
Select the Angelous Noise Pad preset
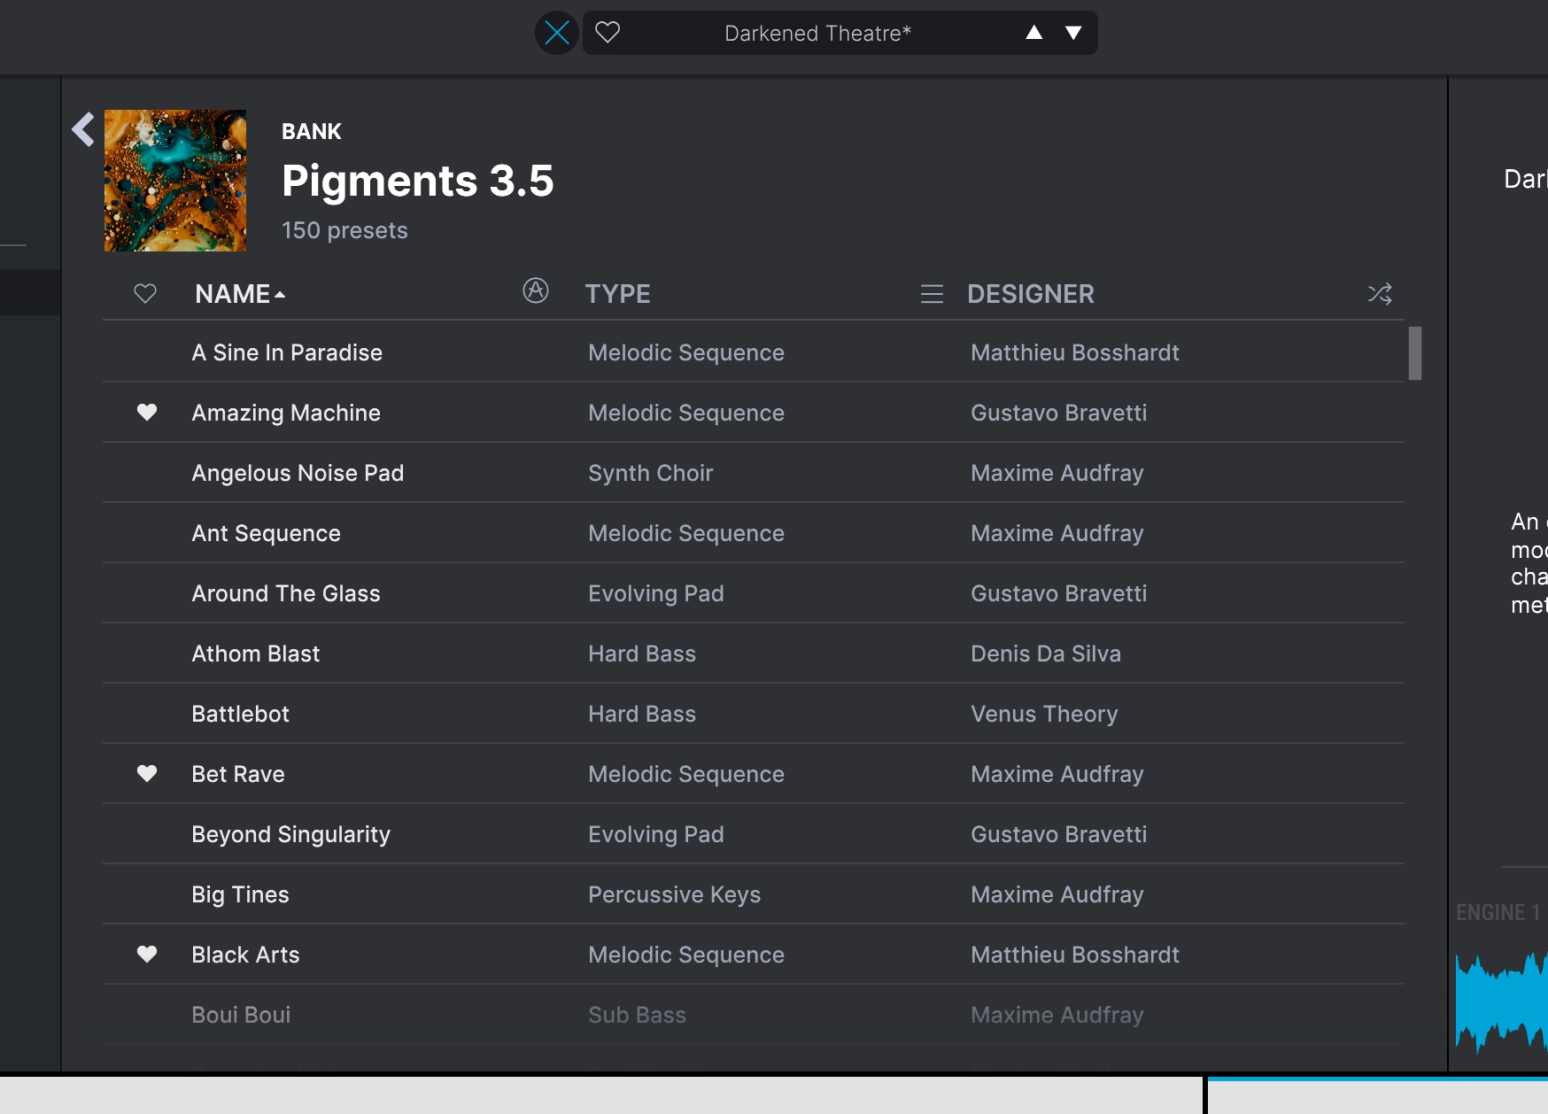pyautogui.click(x=298, y=473)
